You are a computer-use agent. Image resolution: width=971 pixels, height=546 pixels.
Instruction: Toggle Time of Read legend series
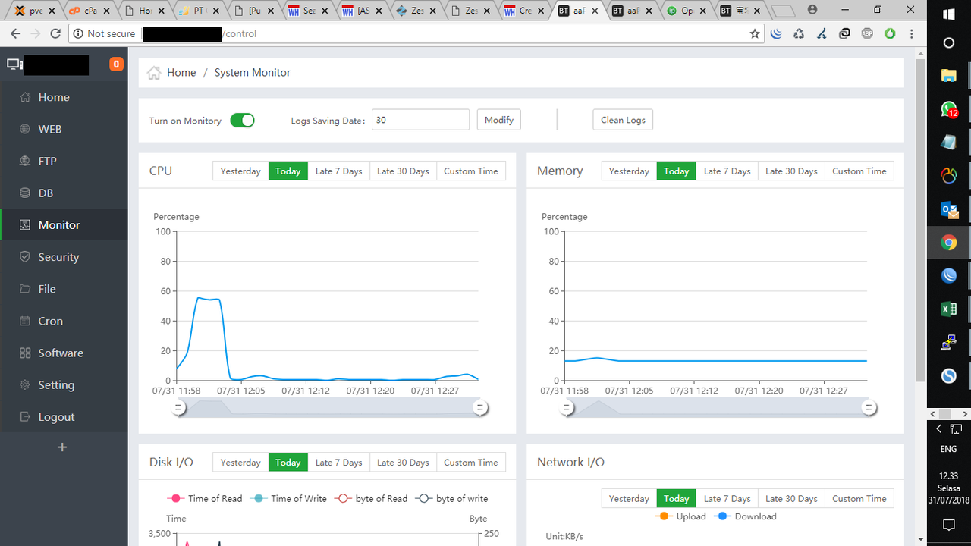pos(204,499)
